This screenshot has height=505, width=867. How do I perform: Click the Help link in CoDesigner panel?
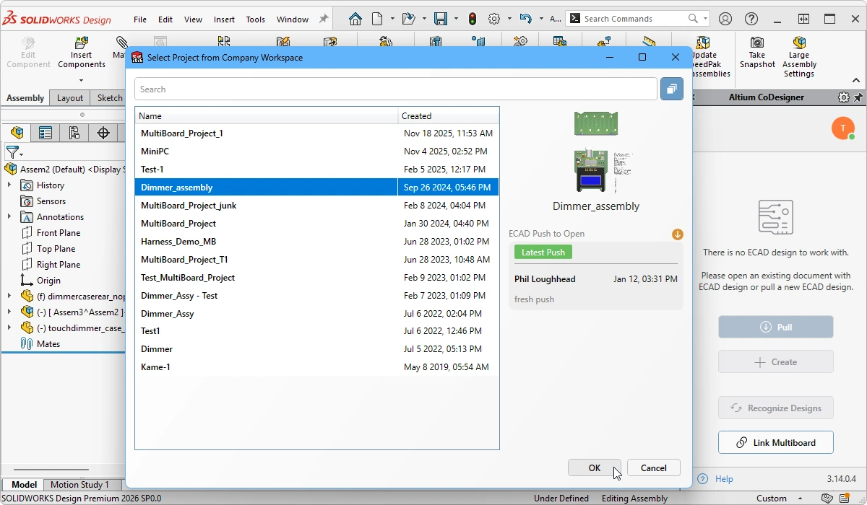(724, 479)
